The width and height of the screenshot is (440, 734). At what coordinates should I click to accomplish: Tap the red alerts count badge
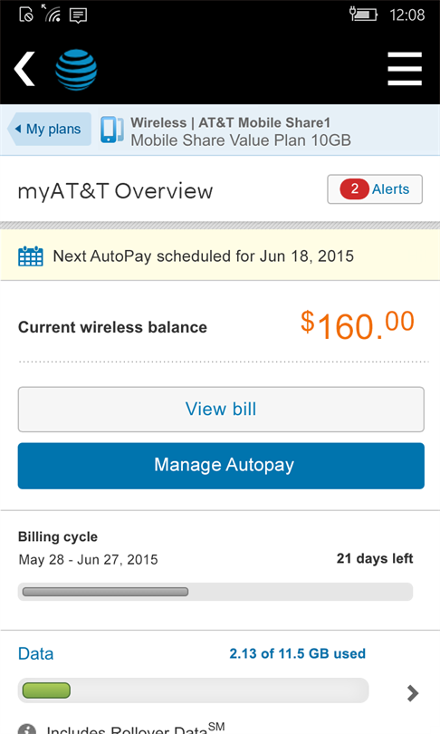coord(354,189)
